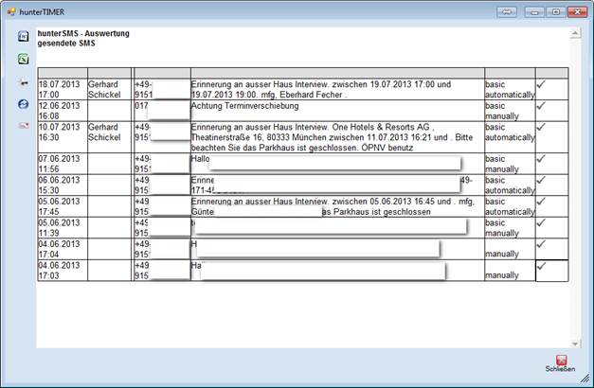The width and height of the screenshot is (594, 388).
Task: Click the checkmark in the 04.06.2013 17:03 row
Action: [x=541, y=266]
